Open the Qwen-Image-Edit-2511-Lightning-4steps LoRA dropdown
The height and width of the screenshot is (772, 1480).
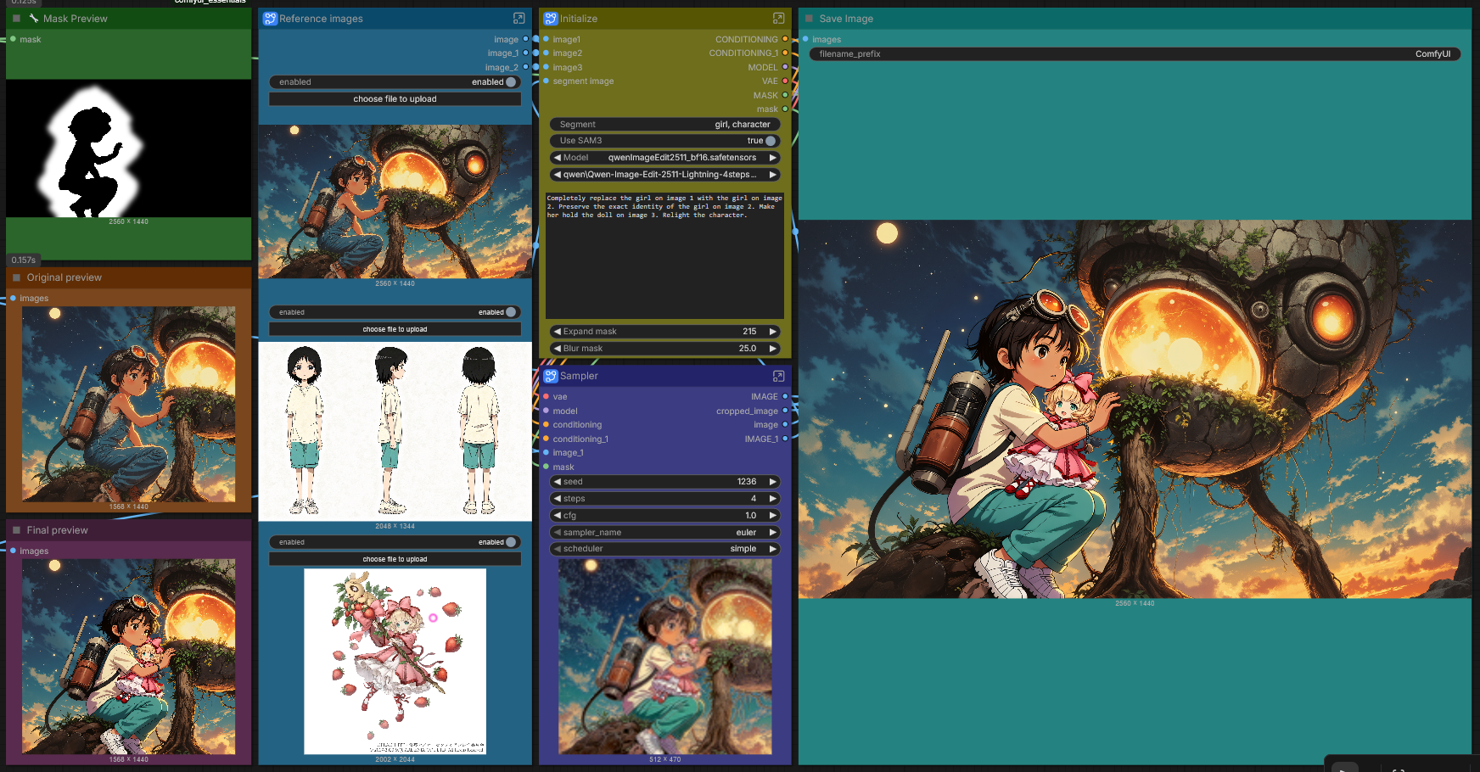[x=664, y=175]
